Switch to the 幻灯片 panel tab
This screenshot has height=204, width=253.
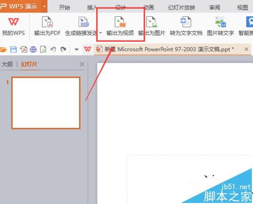[29, 64]
